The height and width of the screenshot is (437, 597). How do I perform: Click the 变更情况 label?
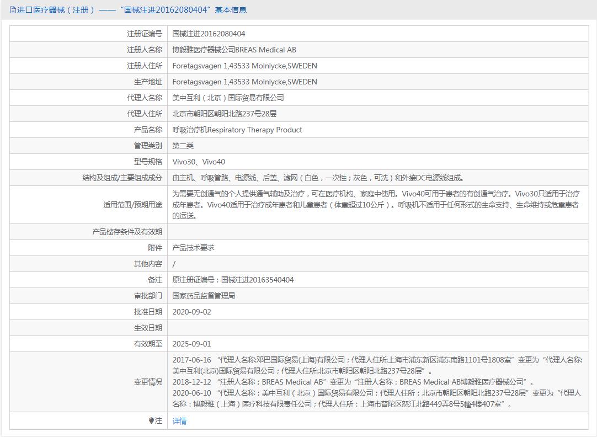coord(148,382)
